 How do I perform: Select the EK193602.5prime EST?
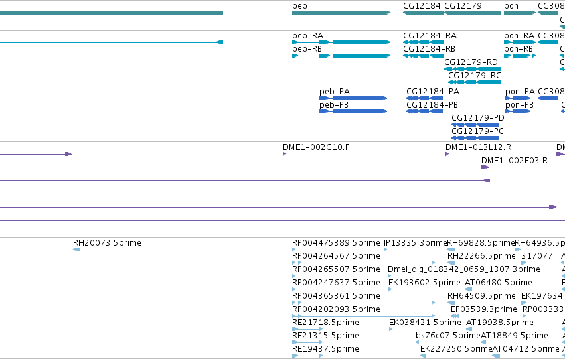[x=390, y=289]
